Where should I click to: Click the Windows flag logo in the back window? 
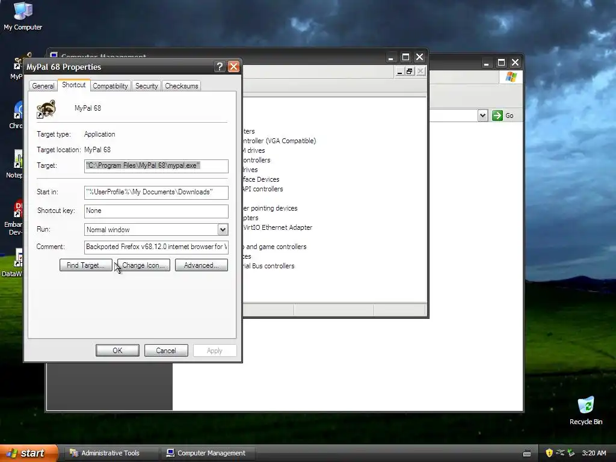511,76
